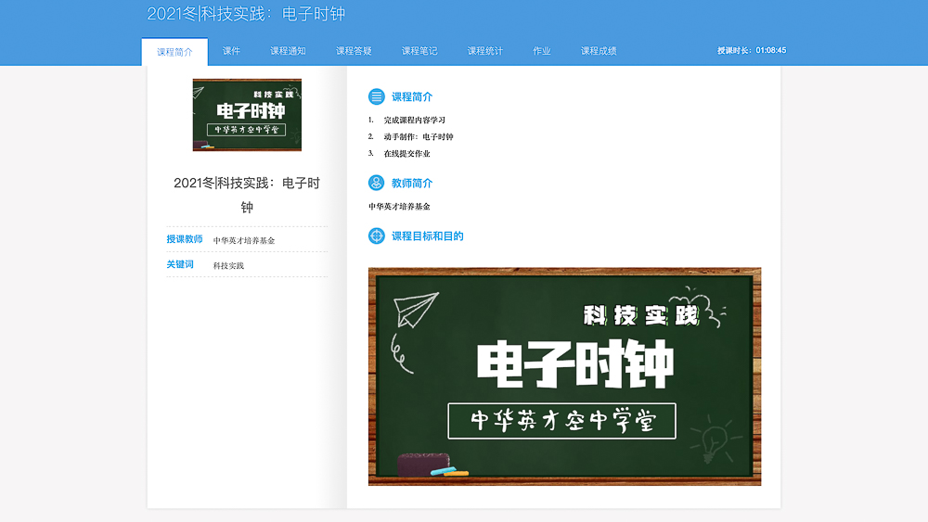The height and width of the screenshot is (522, 928).
Task: Click the 教师简介 person icon
Action: tap(376, 183)
